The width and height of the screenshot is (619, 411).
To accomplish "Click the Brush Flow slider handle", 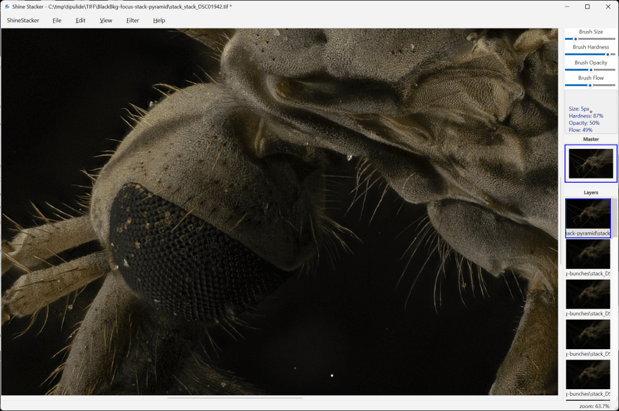I will [x=590, y=85].
